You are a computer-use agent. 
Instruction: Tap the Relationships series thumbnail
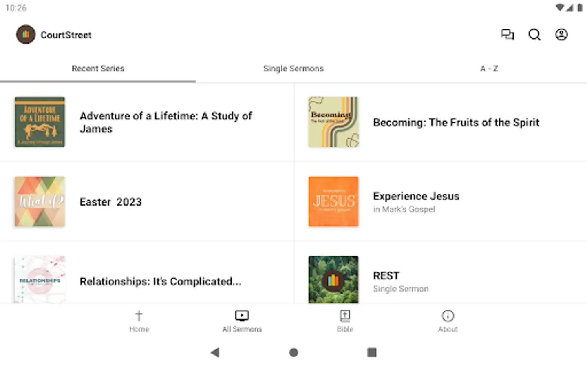40,280
